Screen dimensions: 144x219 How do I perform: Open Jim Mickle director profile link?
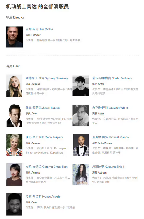click(x=39, y=29)
